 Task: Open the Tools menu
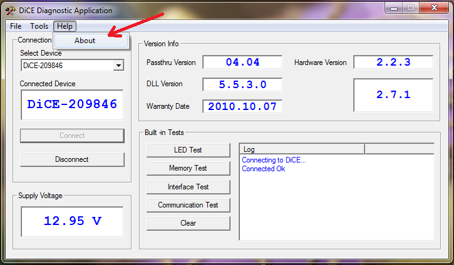point(39,26)
